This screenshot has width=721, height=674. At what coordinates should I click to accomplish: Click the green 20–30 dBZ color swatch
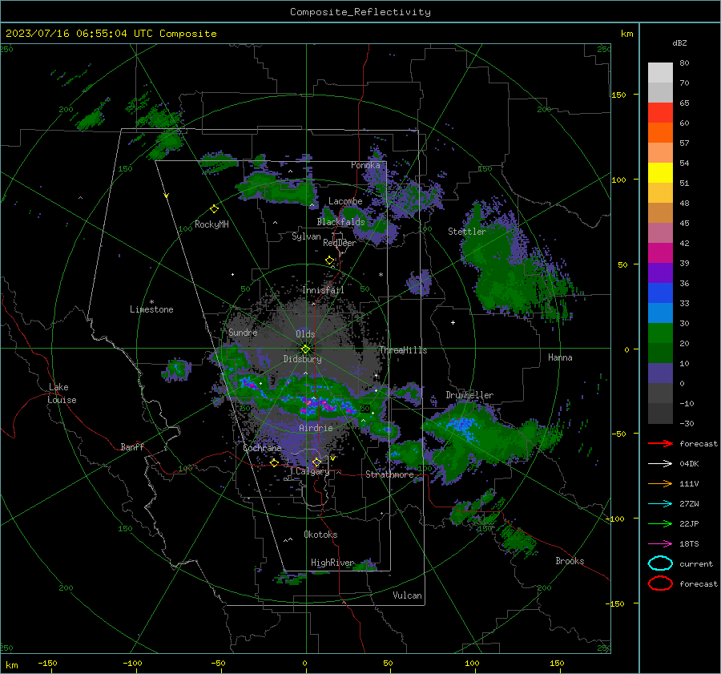(x=660, y=333)
